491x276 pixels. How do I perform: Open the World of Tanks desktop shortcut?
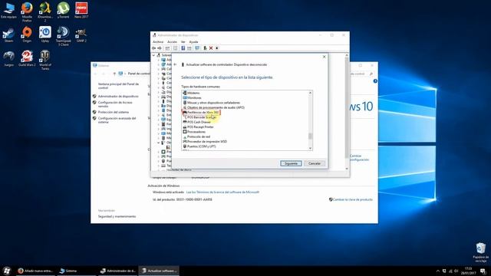click(x=45, y=60)
